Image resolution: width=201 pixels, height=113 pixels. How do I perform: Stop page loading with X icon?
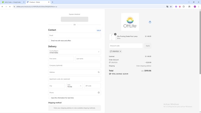click(x=10, y=7)
